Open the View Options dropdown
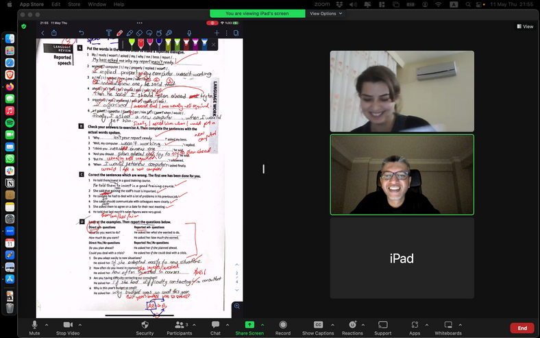The width and height of the screenshot is (540, 338). 326,14
